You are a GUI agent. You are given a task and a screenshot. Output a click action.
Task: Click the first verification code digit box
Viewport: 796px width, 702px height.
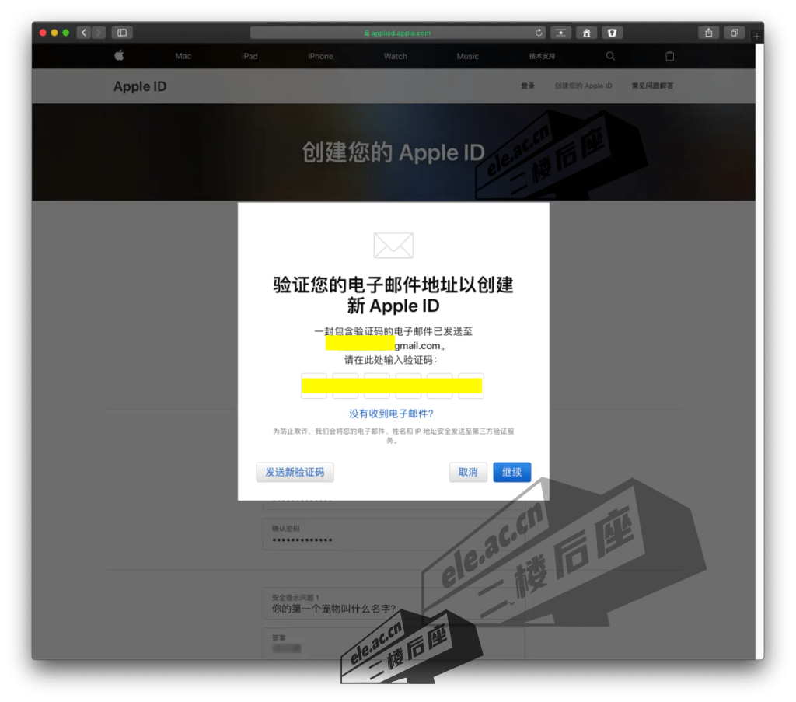click(x=314, y=386)
